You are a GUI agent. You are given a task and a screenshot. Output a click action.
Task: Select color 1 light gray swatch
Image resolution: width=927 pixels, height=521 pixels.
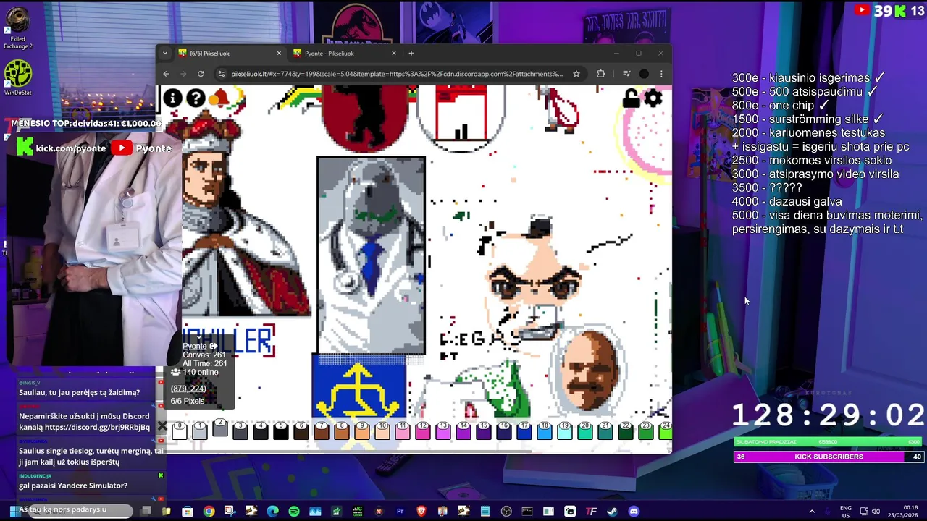point(199,431)
